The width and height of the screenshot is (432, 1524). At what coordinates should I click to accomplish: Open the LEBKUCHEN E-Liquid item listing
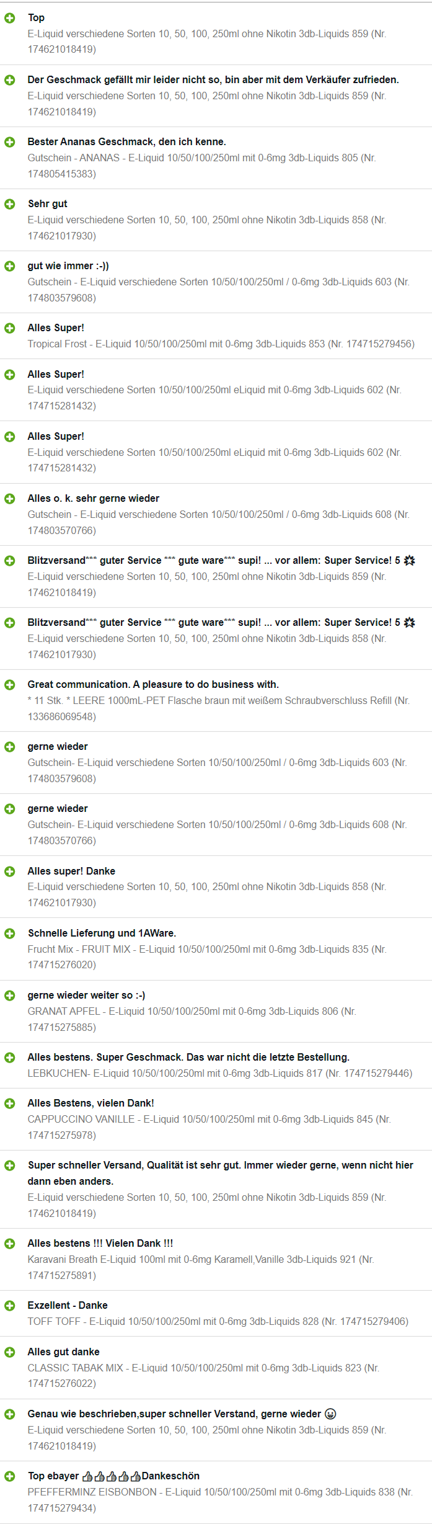point(219,1073)
